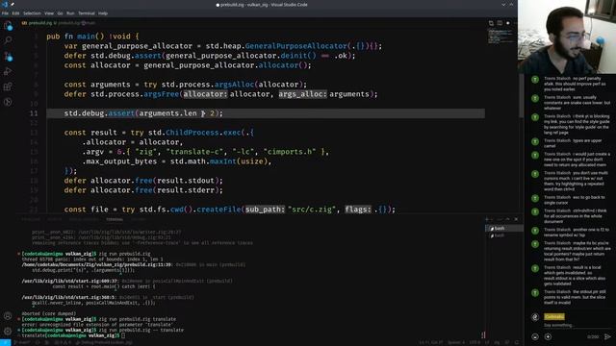This screenshot has width=616, height=346.
Task: Select the first bash terminal entry
Action: [x=503, y=229]
